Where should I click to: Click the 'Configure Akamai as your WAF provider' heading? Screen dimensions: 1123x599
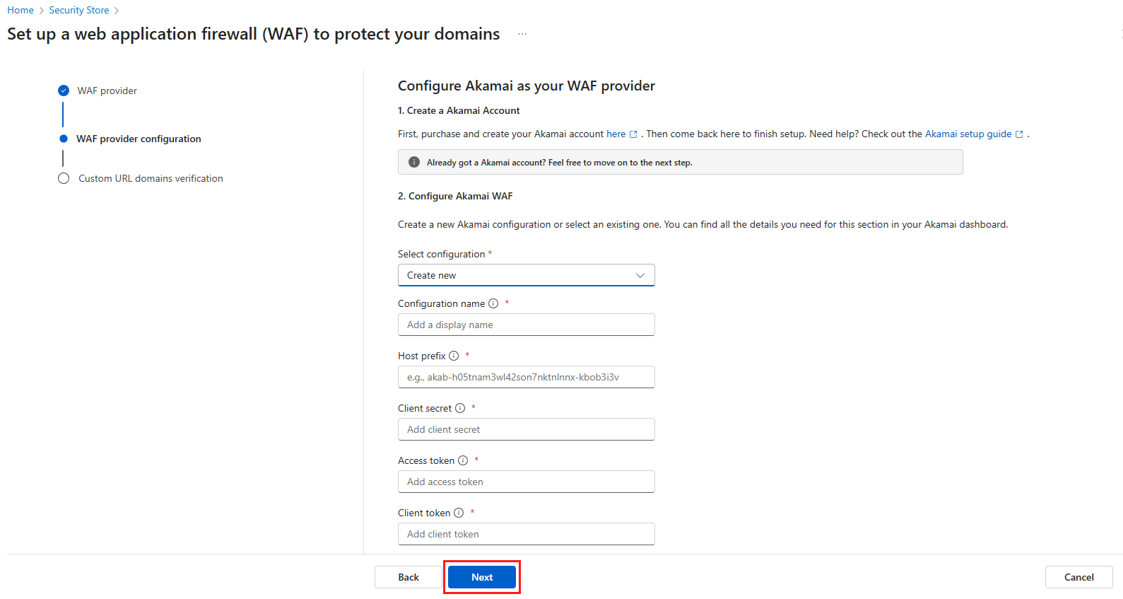[527, 86]
